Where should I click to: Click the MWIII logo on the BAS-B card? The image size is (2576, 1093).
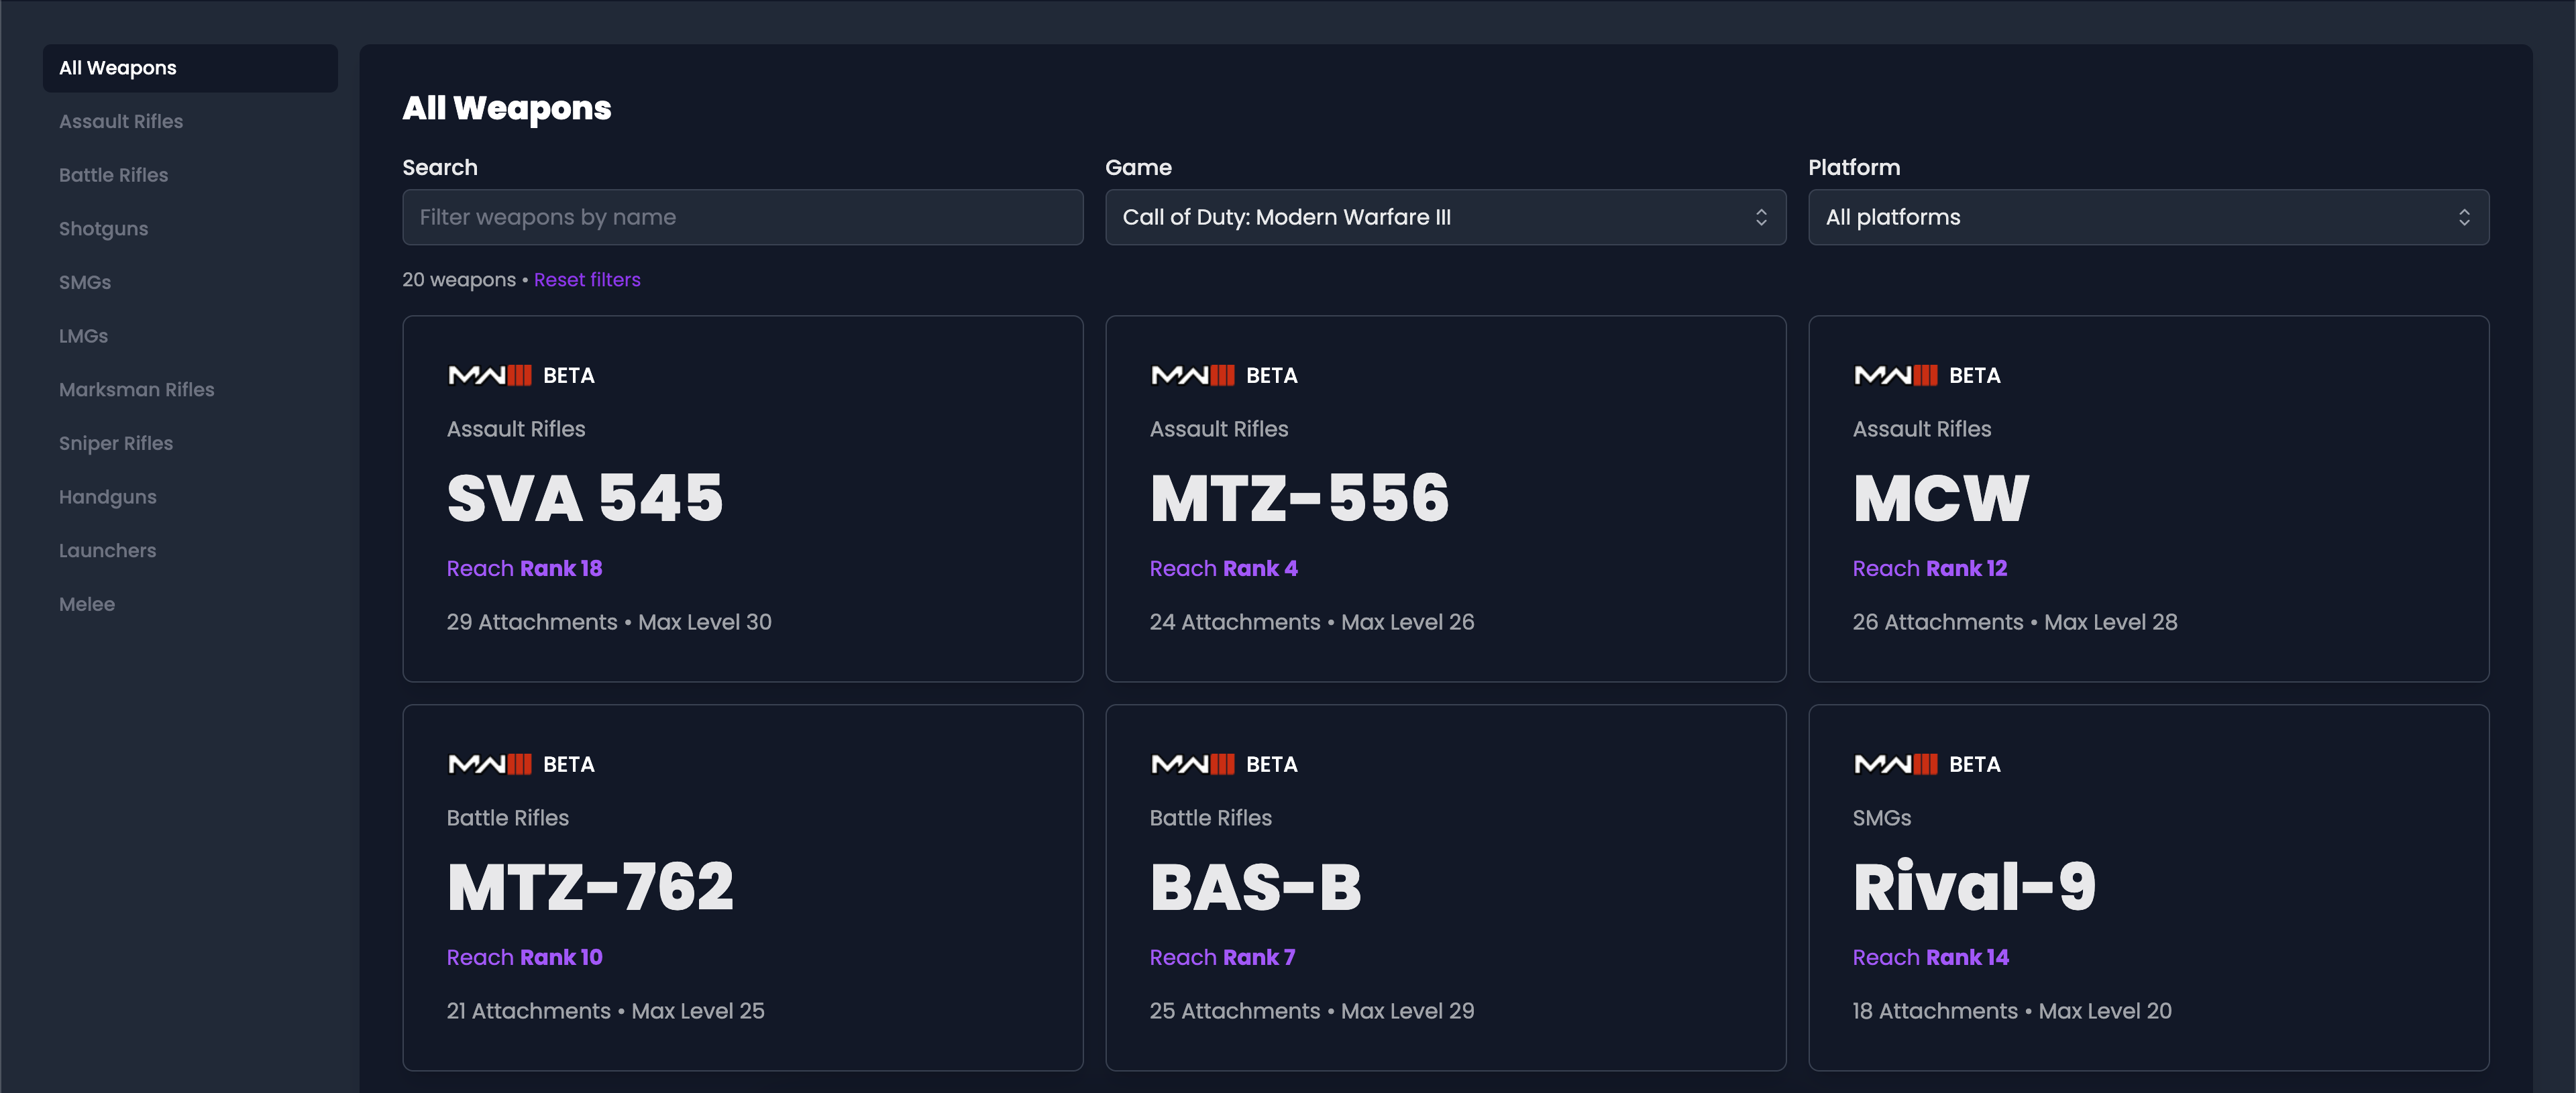(1193, 764)
